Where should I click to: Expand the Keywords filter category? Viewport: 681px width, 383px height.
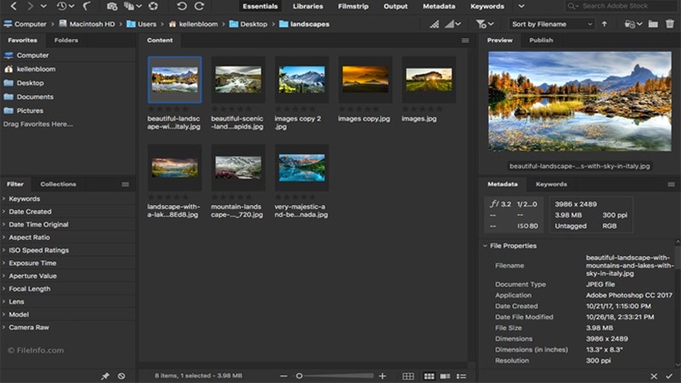point(24,199)
